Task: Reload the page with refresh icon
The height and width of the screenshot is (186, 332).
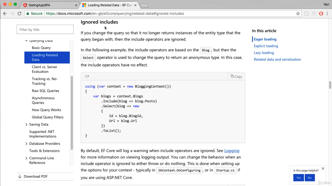Action: [20, 14]
